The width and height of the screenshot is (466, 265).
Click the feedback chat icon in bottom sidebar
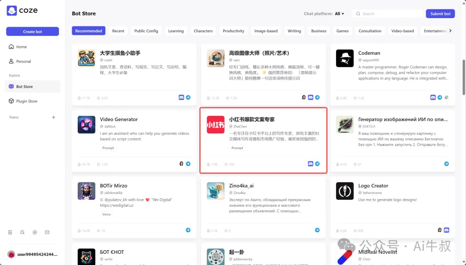pos(22,232)
